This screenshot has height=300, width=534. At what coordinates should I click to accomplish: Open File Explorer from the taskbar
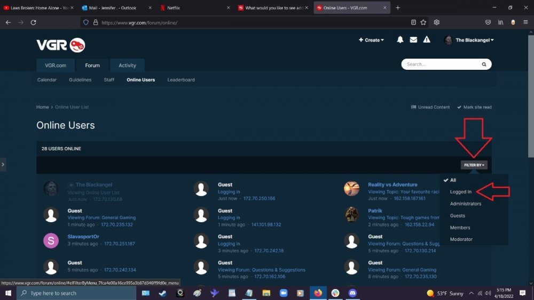(266, 293)
